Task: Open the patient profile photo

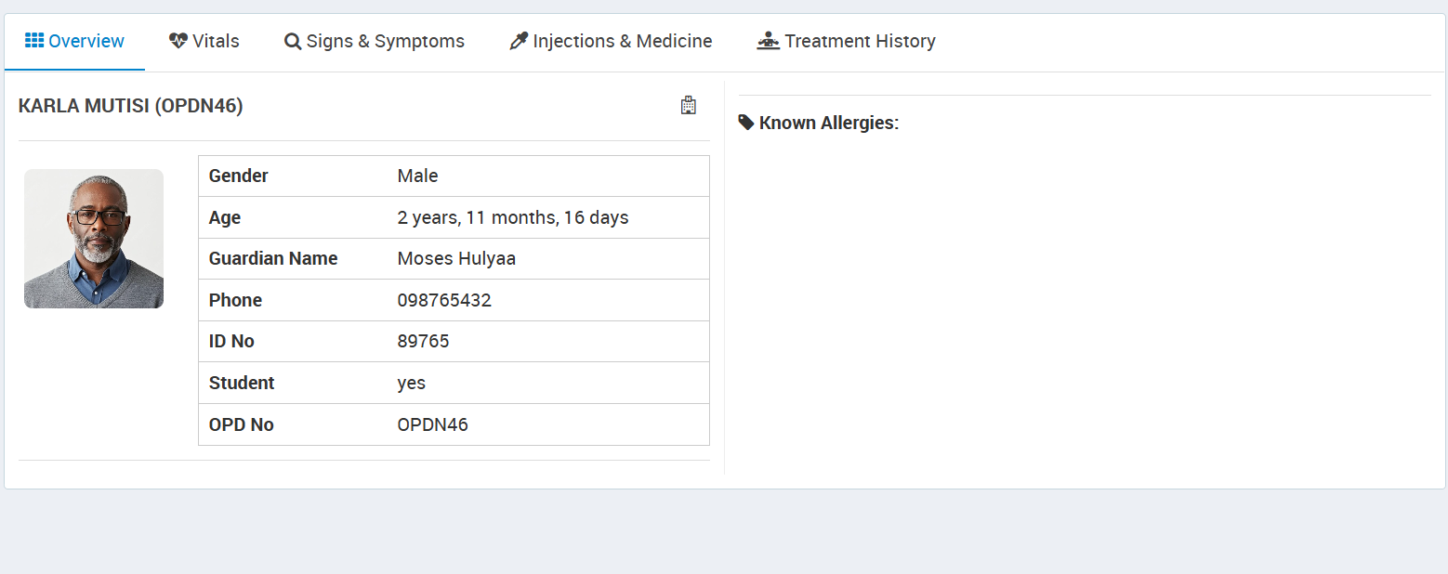Action: (x=94, y=239)
